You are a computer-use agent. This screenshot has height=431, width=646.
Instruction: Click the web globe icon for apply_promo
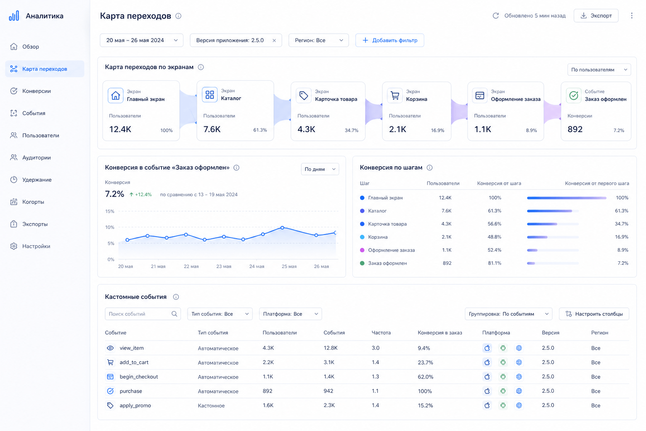(519, 405)
